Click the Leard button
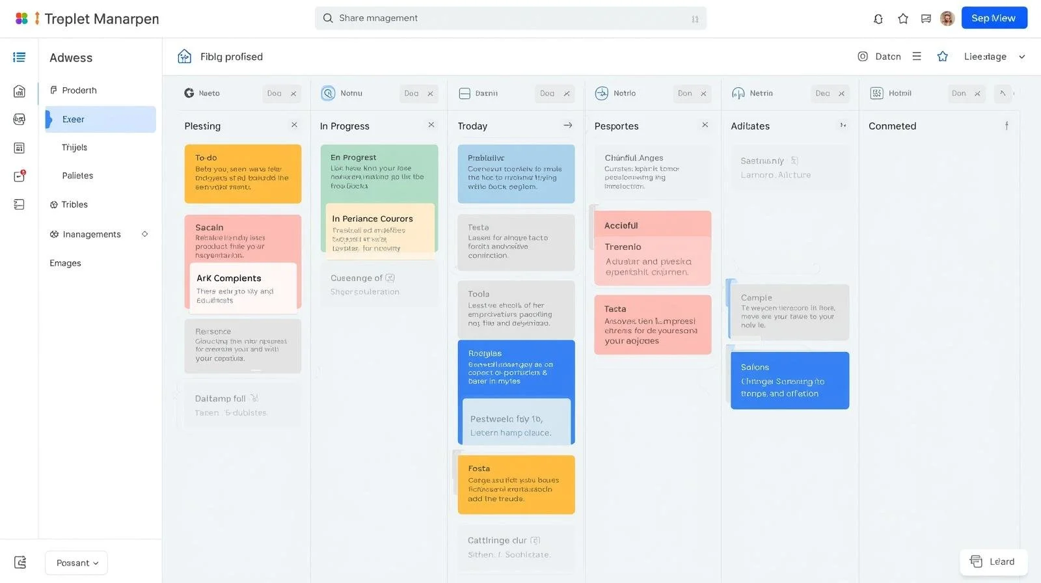 [994, 562]
